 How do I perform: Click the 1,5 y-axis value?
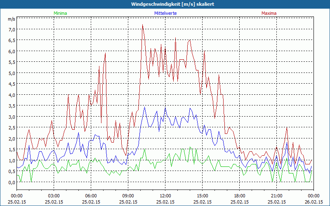12,150
